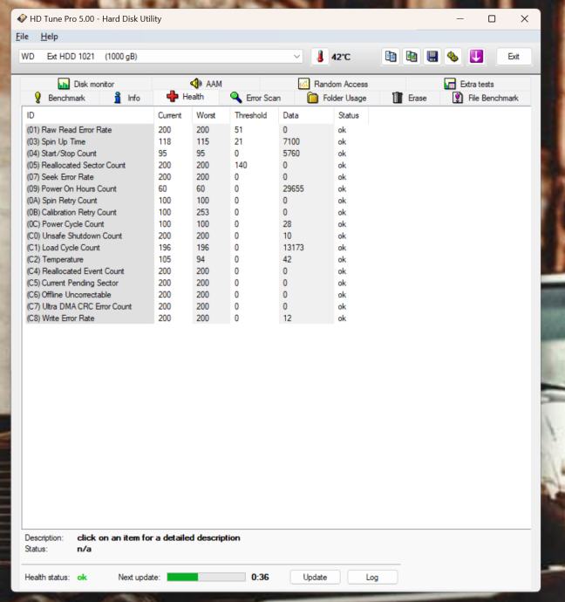Click the 29655 power on hours data value

[x=294, y=189]
